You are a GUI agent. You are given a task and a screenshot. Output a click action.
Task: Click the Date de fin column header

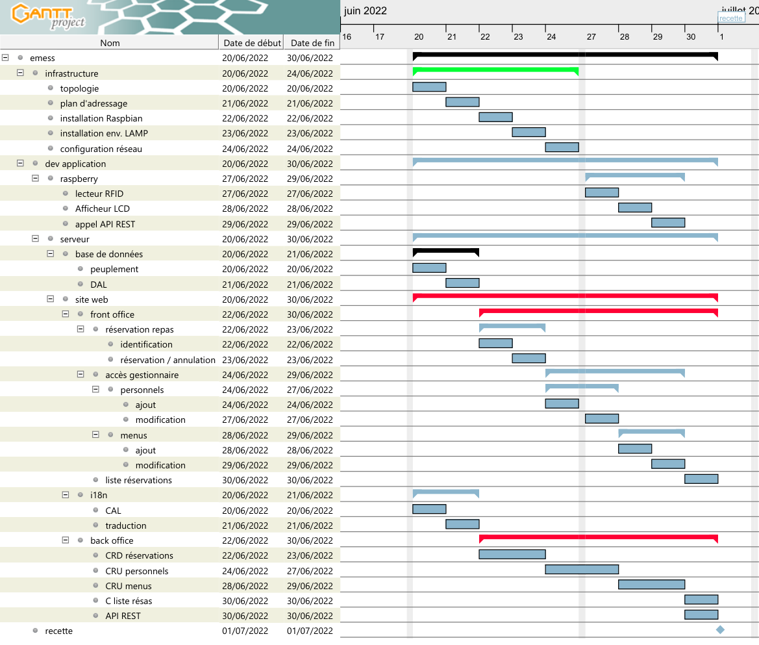click(312, 43)
